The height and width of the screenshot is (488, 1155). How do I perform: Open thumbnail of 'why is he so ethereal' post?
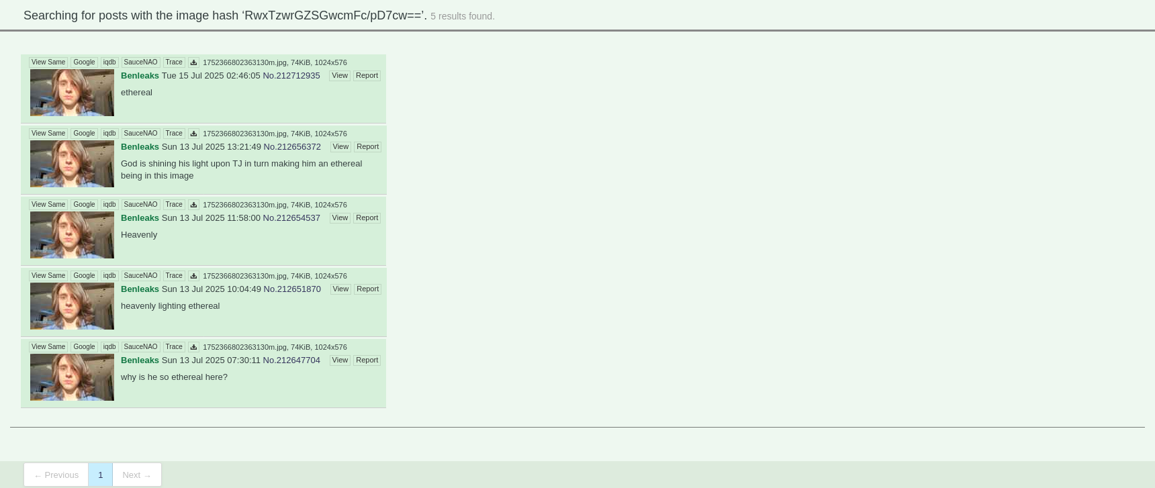(x=72, y=377)
